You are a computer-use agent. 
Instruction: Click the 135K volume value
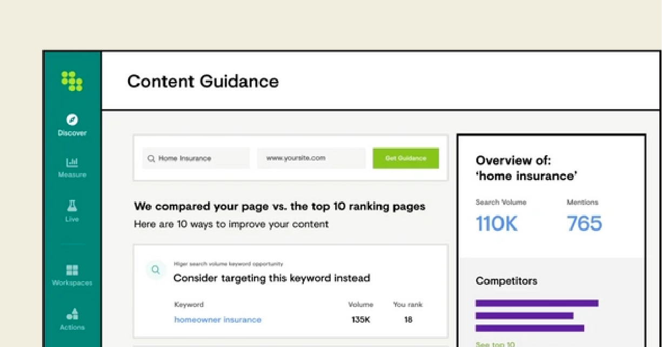click(360, 319)
